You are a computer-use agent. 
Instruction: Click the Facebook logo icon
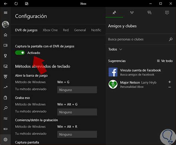point(113,72)
